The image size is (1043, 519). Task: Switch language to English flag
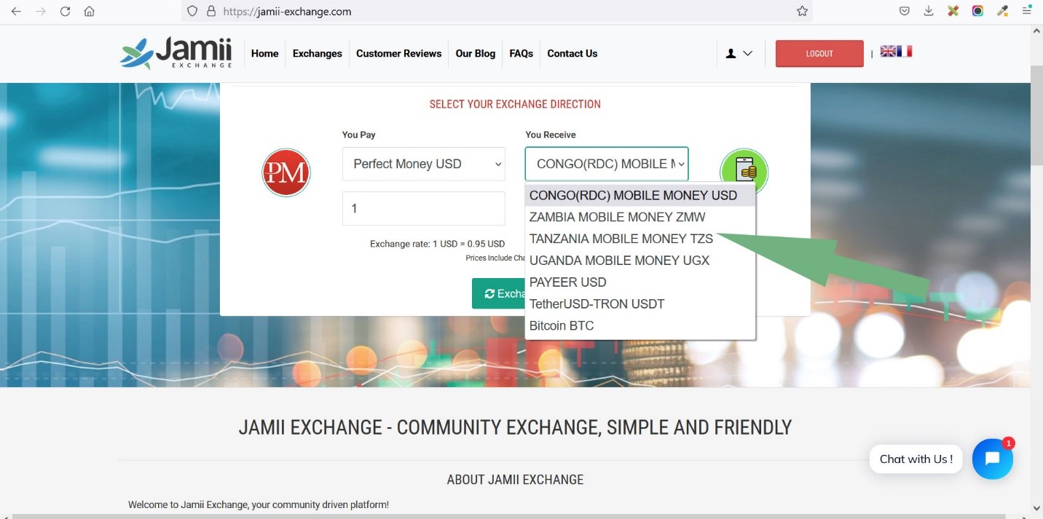pyautogui.click(x=888, y=51)
